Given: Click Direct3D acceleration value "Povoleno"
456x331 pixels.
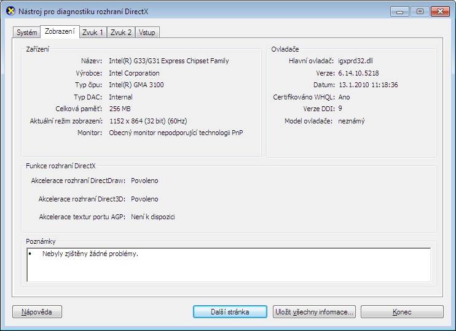Looking at the screenshot, I should pyautogui.click(x=144, y=199).
